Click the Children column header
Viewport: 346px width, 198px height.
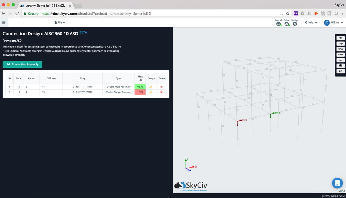(x=51, y=78)
